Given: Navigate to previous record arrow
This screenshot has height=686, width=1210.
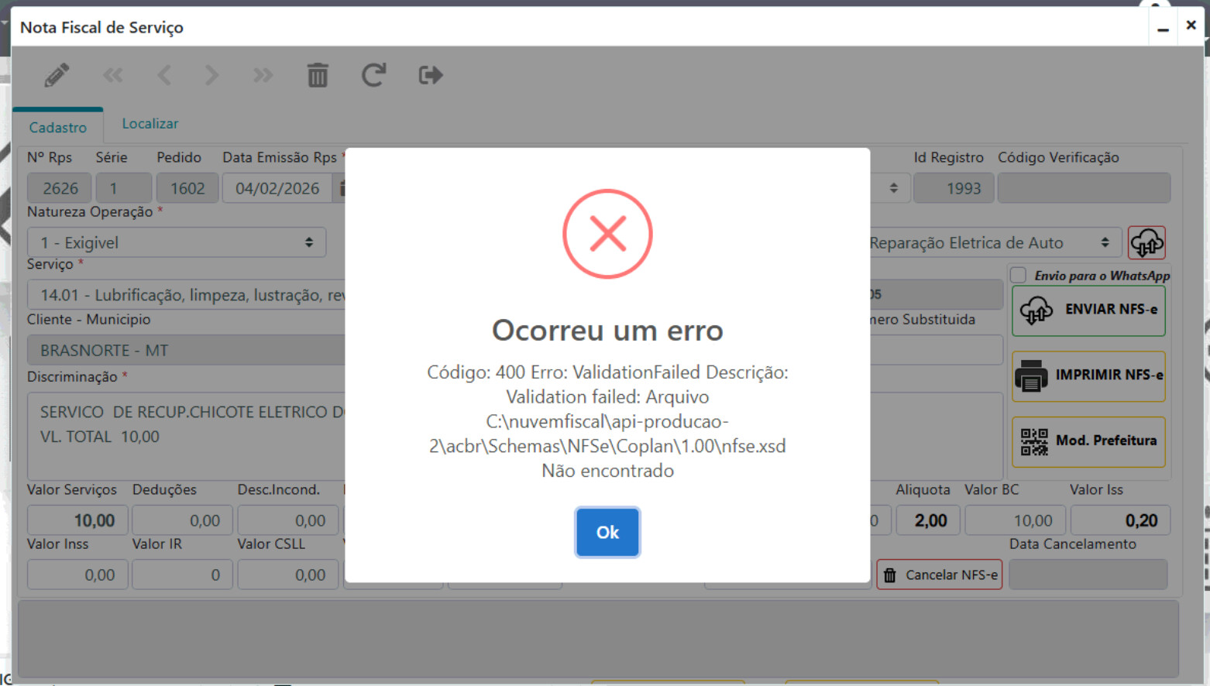Looking at the screenshot, I should (x=164, y=75).
